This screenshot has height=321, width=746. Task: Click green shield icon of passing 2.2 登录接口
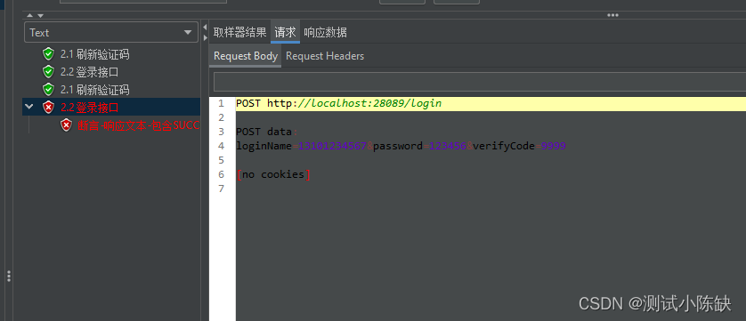click(49, 72)
